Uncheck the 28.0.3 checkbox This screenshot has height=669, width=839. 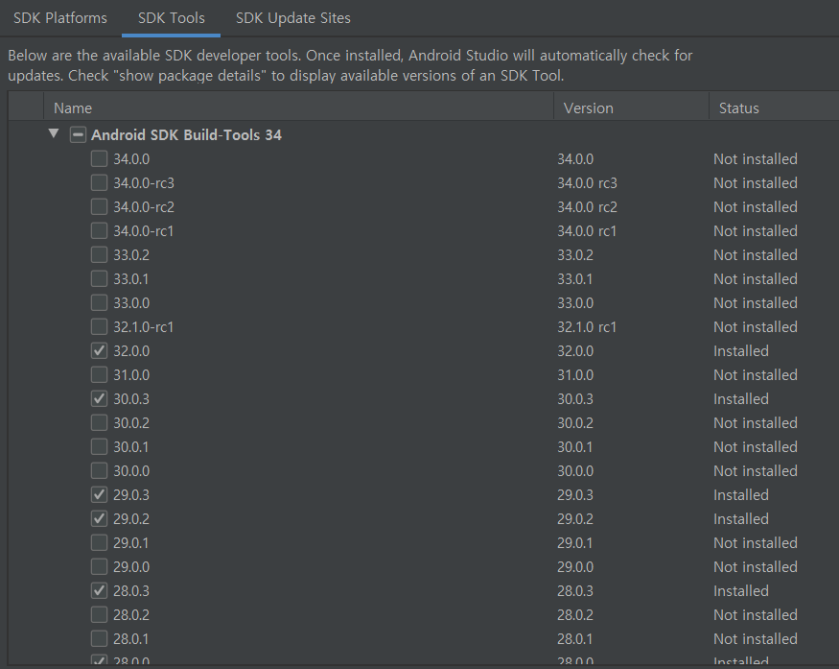99,591
